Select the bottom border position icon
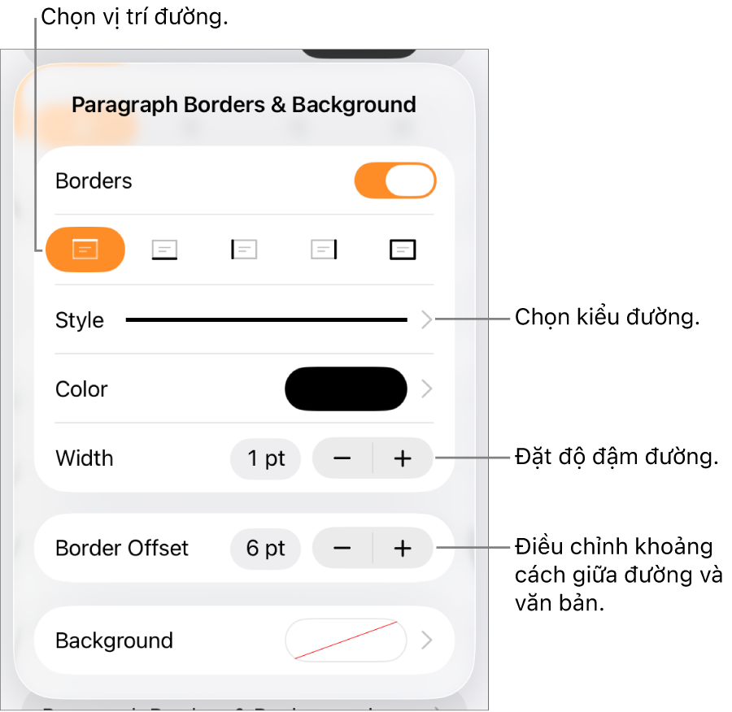The image size is (732, 712). (165, 250)
